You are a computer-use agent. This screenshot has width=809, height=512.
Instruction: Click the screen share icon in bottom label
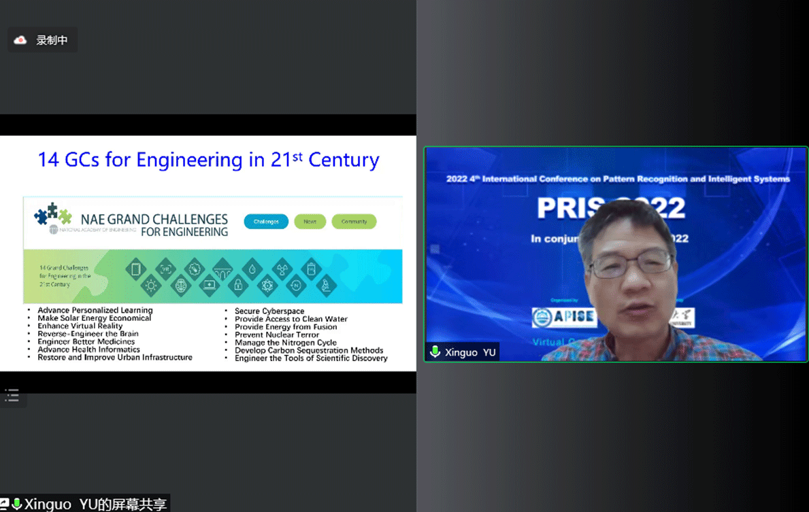[5, 504]
